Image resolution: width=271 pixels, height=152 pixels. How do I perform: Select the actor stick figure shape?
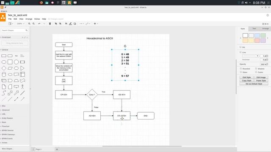pyautogui.click(x=22, y=87)
